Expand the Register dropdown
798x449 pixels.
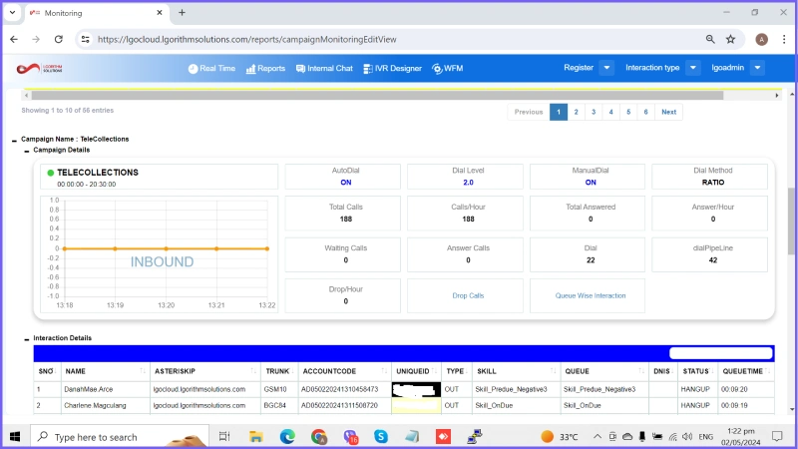click(606, 68)
